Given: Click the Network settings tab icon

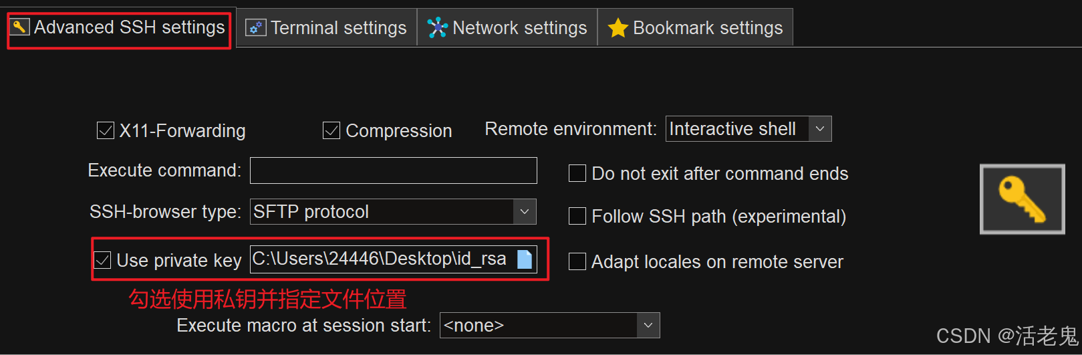Looking at the screenshot, I should pyautogui.click(x=437, y=27).
